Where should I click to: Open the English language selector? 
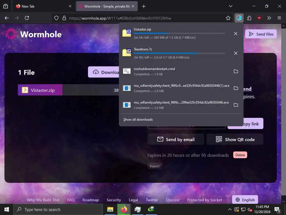tap(245, 200)
